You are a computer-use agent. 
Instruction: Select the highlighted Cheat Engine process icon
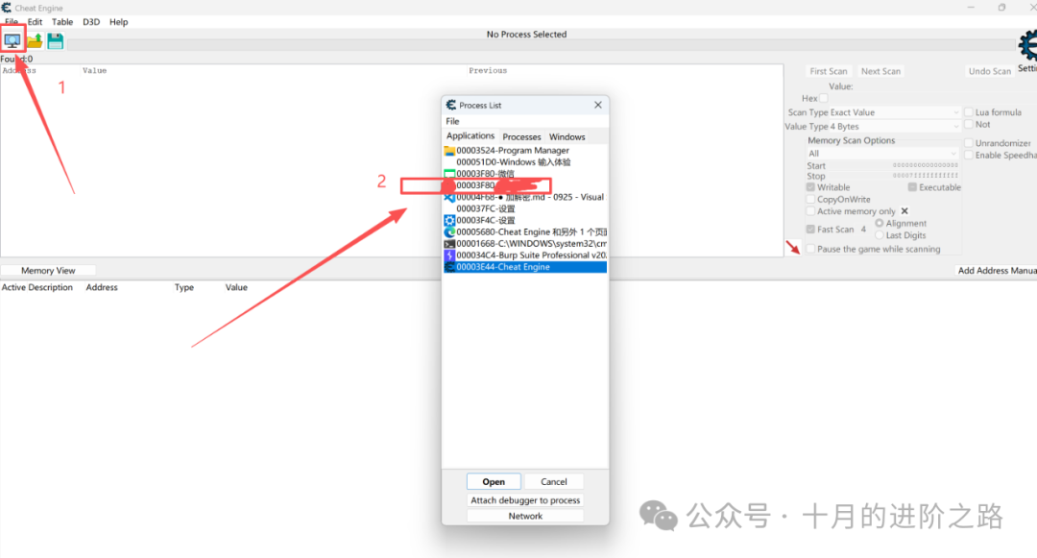[449, 267]
